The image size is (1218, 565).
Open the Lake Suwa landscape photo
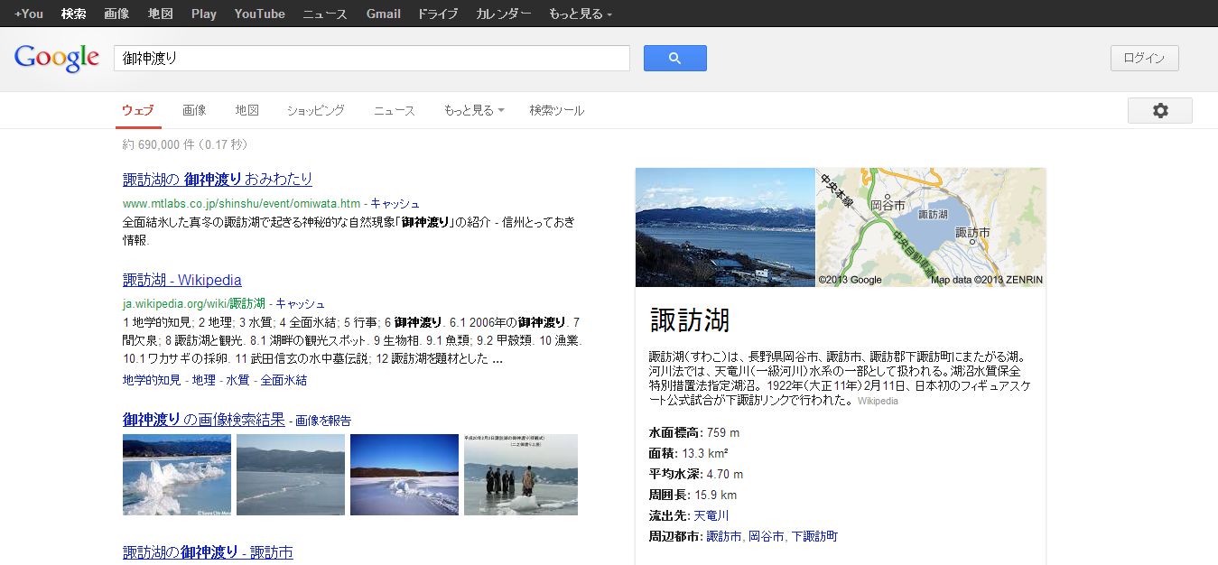725,227
